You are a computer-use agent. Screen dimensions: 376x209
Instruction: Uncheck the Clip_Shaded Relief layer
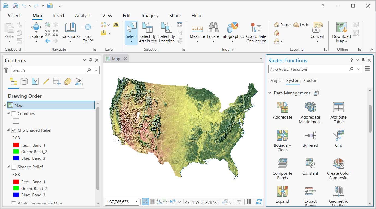coord(14,130)
